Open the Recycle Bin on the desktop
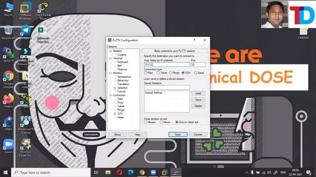The width and height of the screenshot is (316, 177). coord(8,33)
